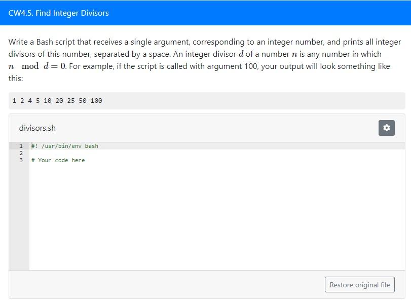Image resolution: width=411 pixels, height=302 pixels.
Task: Click the text 1 2 4 5 10 output
Action: (x=57, y=101)
